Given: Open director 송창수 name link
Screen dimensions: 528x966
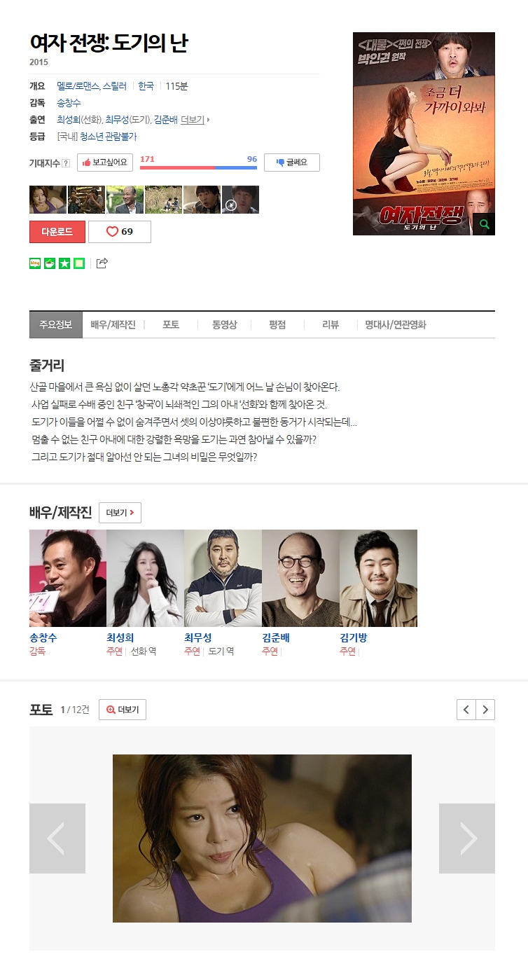Looking at the screenshot, I should pos(69,103).
